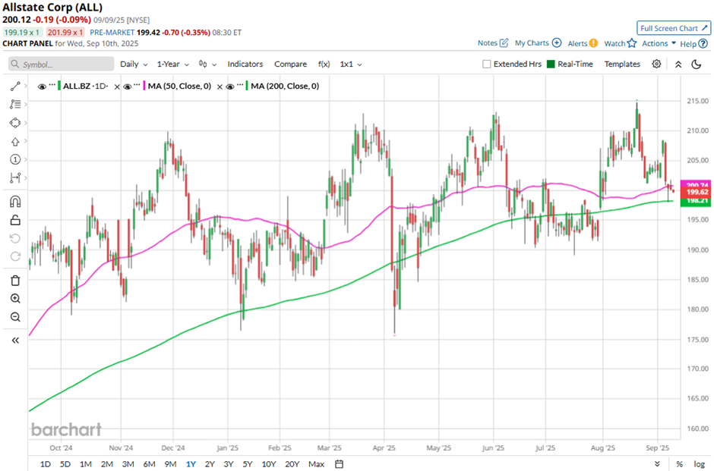This screenshot has width=714, height=471.
Task: Expand options arrow beside trend line tool
Action: tap(26, 86)
